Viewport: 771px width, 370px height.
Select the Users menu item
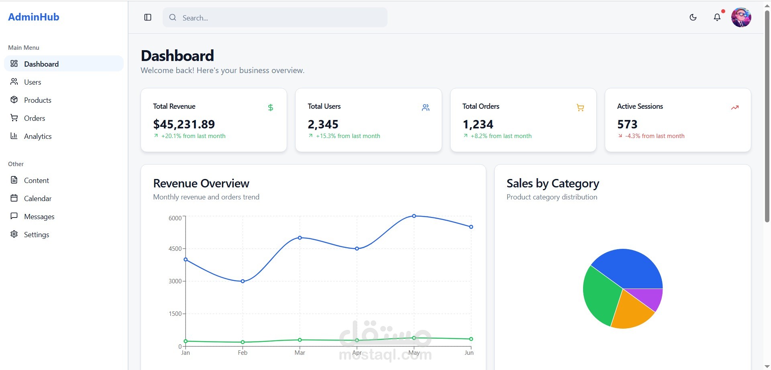pyautogui.click(x=33, y=82)
